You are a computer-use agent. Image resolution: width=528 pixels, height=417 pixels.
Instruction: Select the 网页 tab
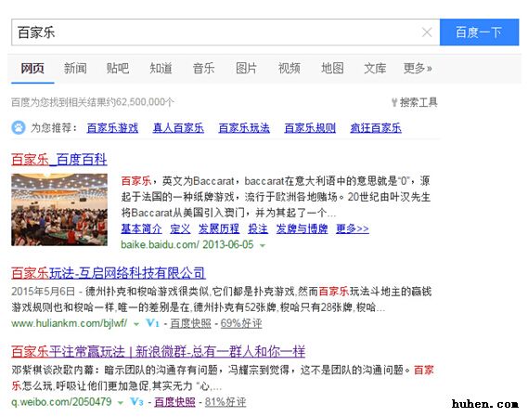(x=32, y=69)
